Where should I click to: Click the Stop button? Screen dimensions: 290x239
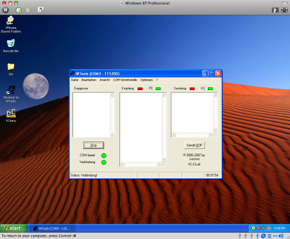point(93,145)
